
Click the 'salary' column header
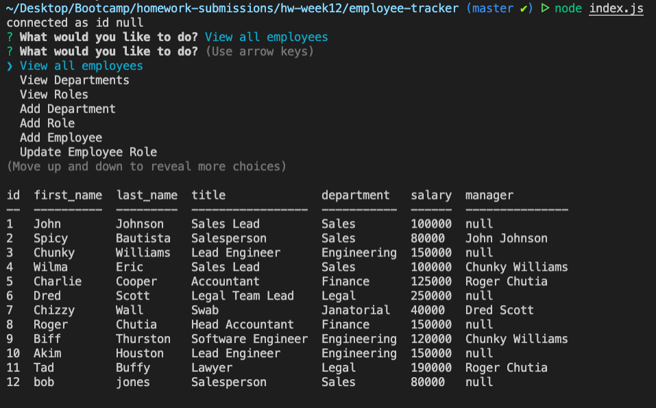tap(431, 195)
